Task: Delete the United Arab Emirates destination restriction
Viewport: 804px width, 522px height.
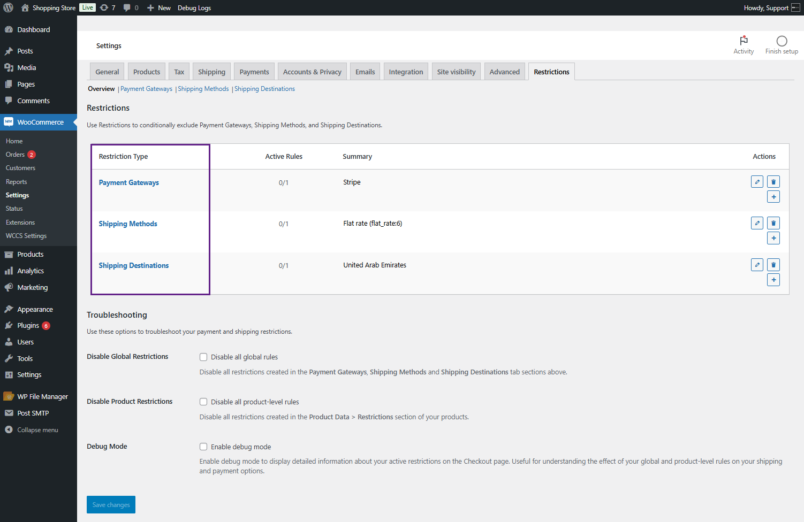Action: [773, 265]
